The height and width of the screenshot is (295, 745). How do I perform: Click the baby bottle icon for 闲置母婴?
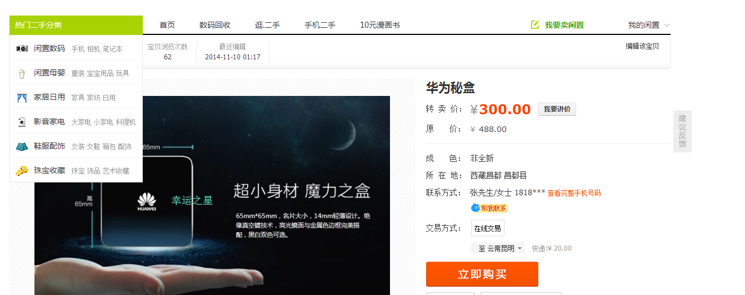click(x=22, y=73)
